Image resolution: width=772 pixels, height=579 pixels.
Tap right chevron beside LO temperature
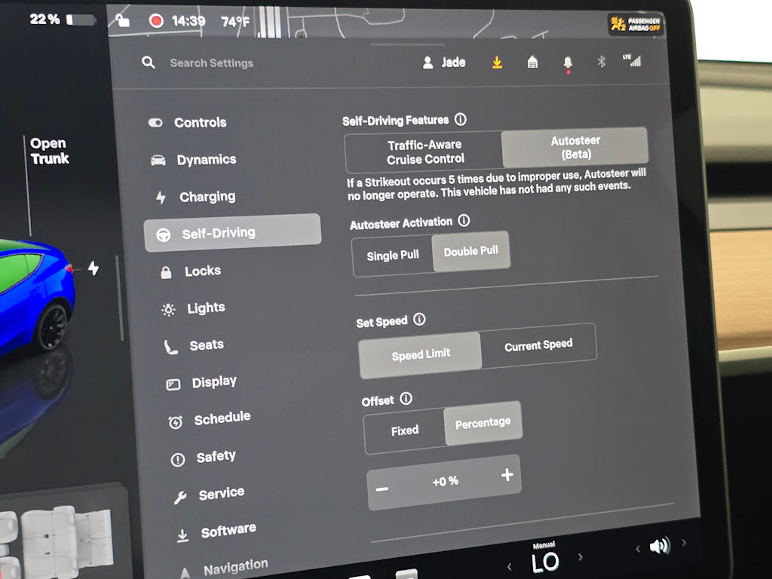click(x=581, y=557)
